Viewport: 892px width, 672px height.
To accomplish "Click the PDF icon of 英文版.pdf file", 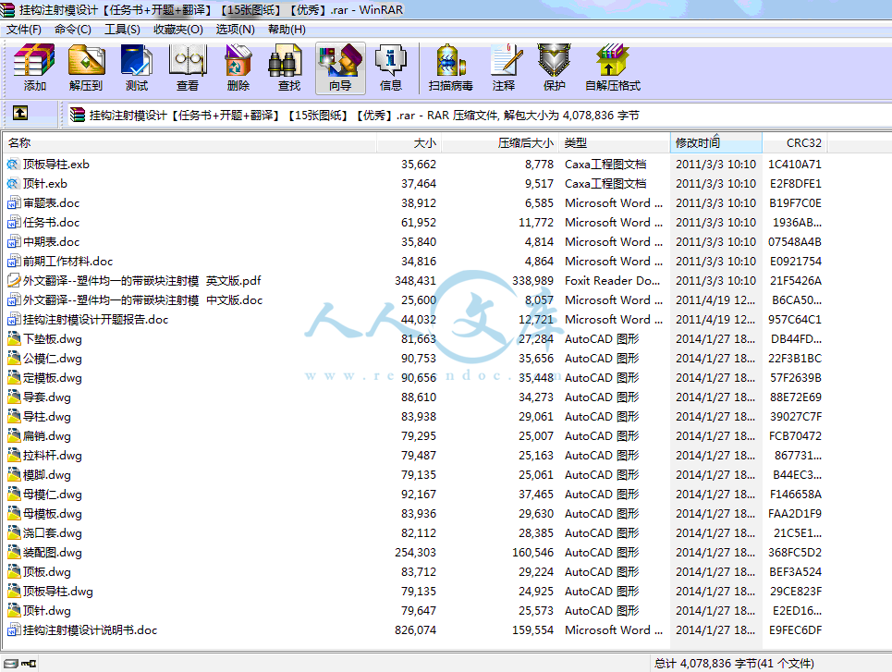I will (x=14, y=280).
